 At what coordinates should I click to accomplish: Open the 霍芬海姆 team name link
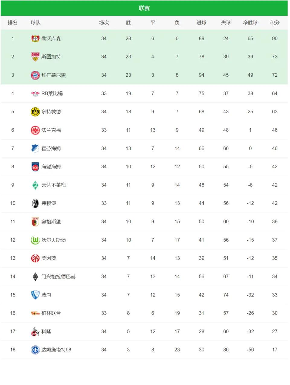pos(51,148)
